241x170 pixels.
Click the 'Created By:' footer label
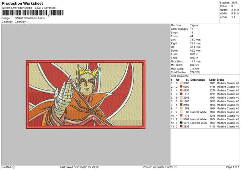pyautogui.click(x=8, y=167)
